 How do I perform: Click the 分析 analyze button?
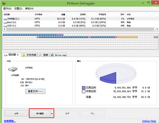pos(16,114)
